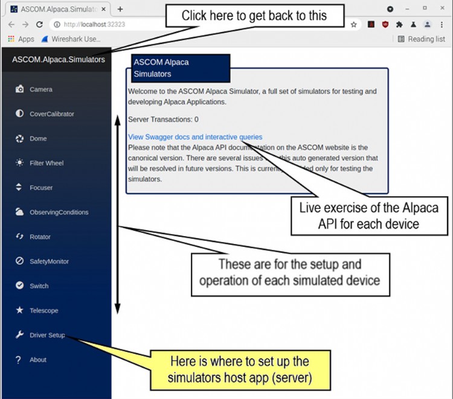453x399 pixels.
Task: Select Camera in the sidebar
Action: pyautogui.click(x=41, y=89)
